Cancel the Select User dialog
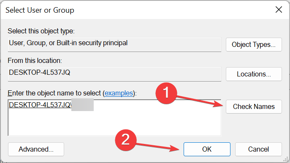The height and width of the screenshot is (163, 290). (258, 149)
